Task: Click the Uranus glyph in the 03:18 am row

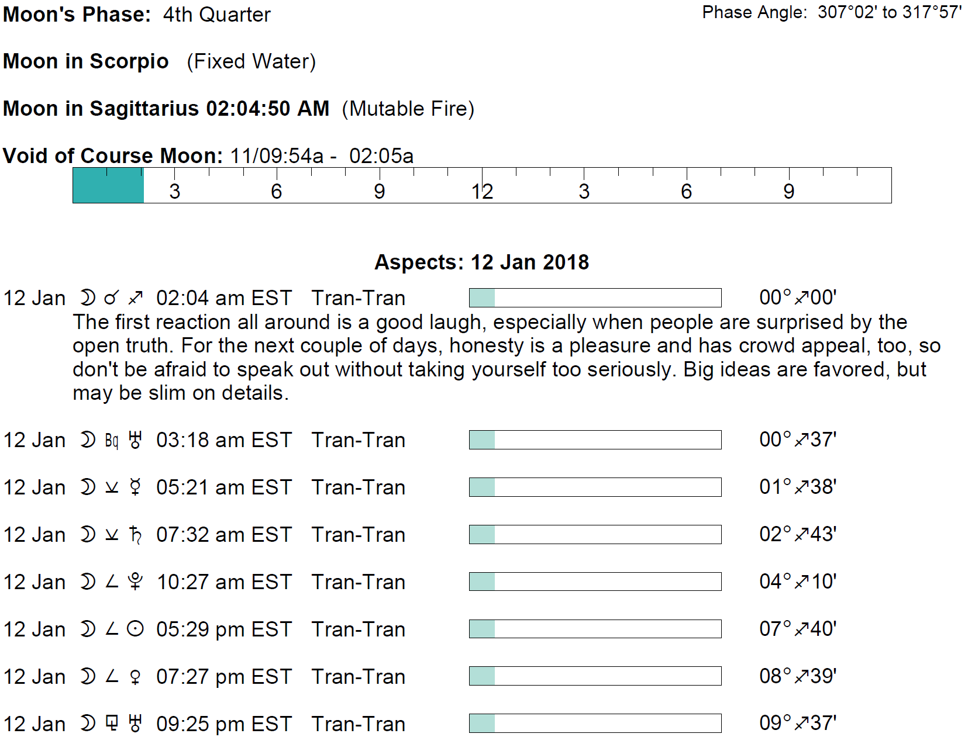Action: click(136, 440)
